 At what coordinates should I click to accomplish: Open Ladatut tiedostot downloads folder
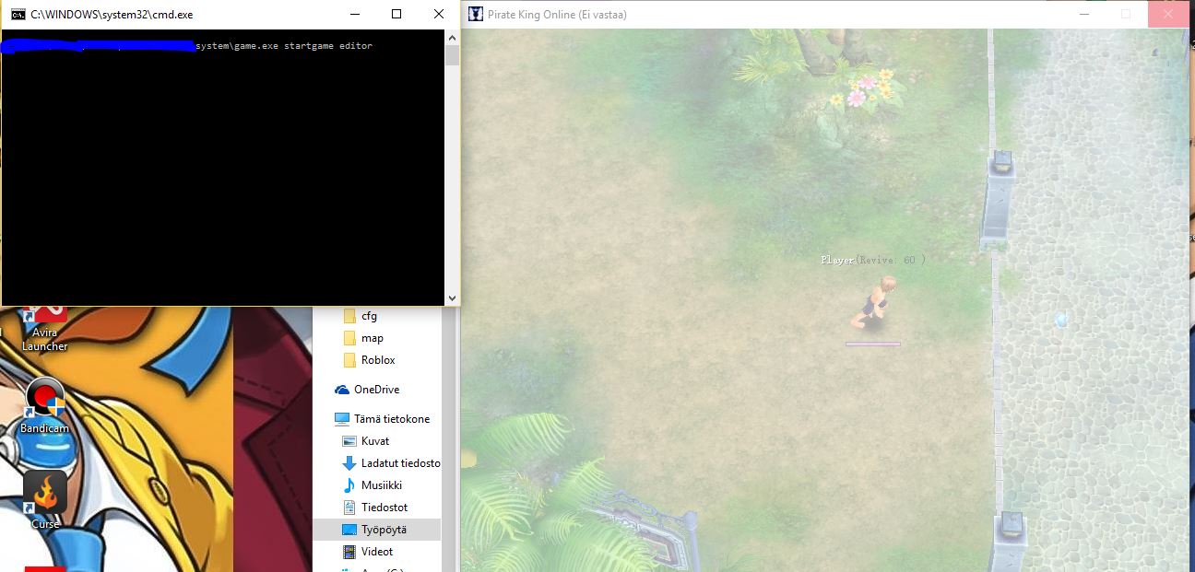pos(400,463)
